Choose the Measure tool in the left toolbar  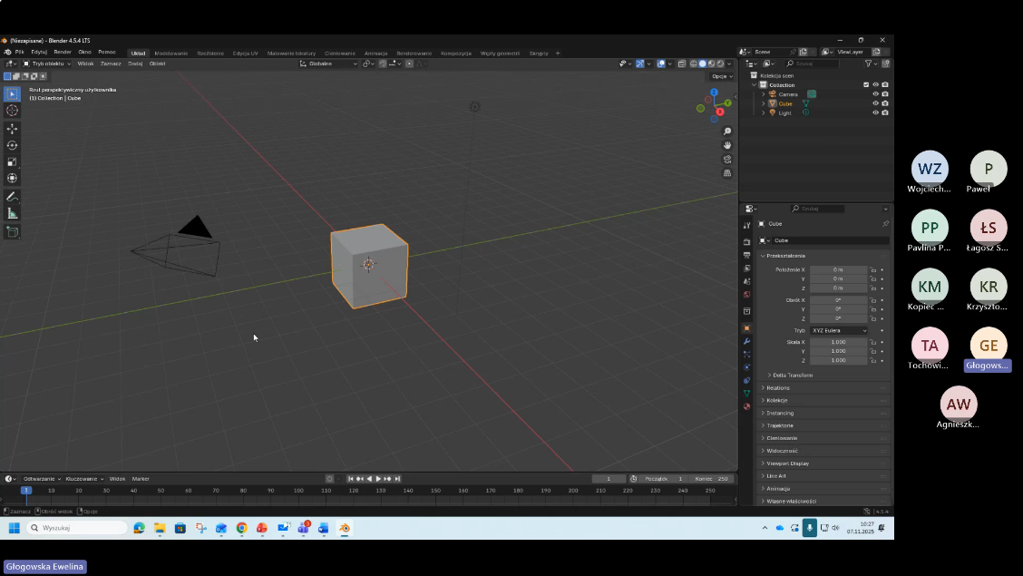12,213
